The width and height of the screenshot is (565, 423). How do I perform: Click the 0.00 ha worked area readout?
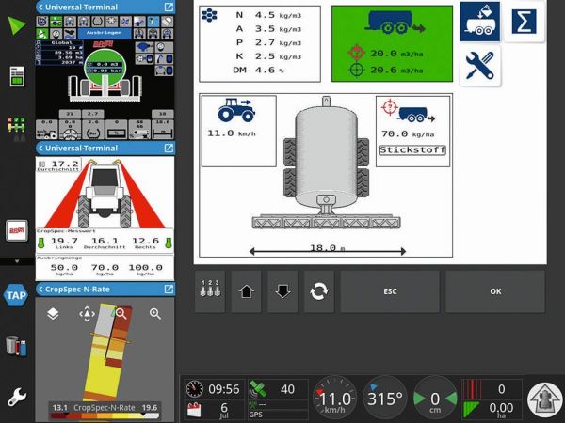(492, 410)
